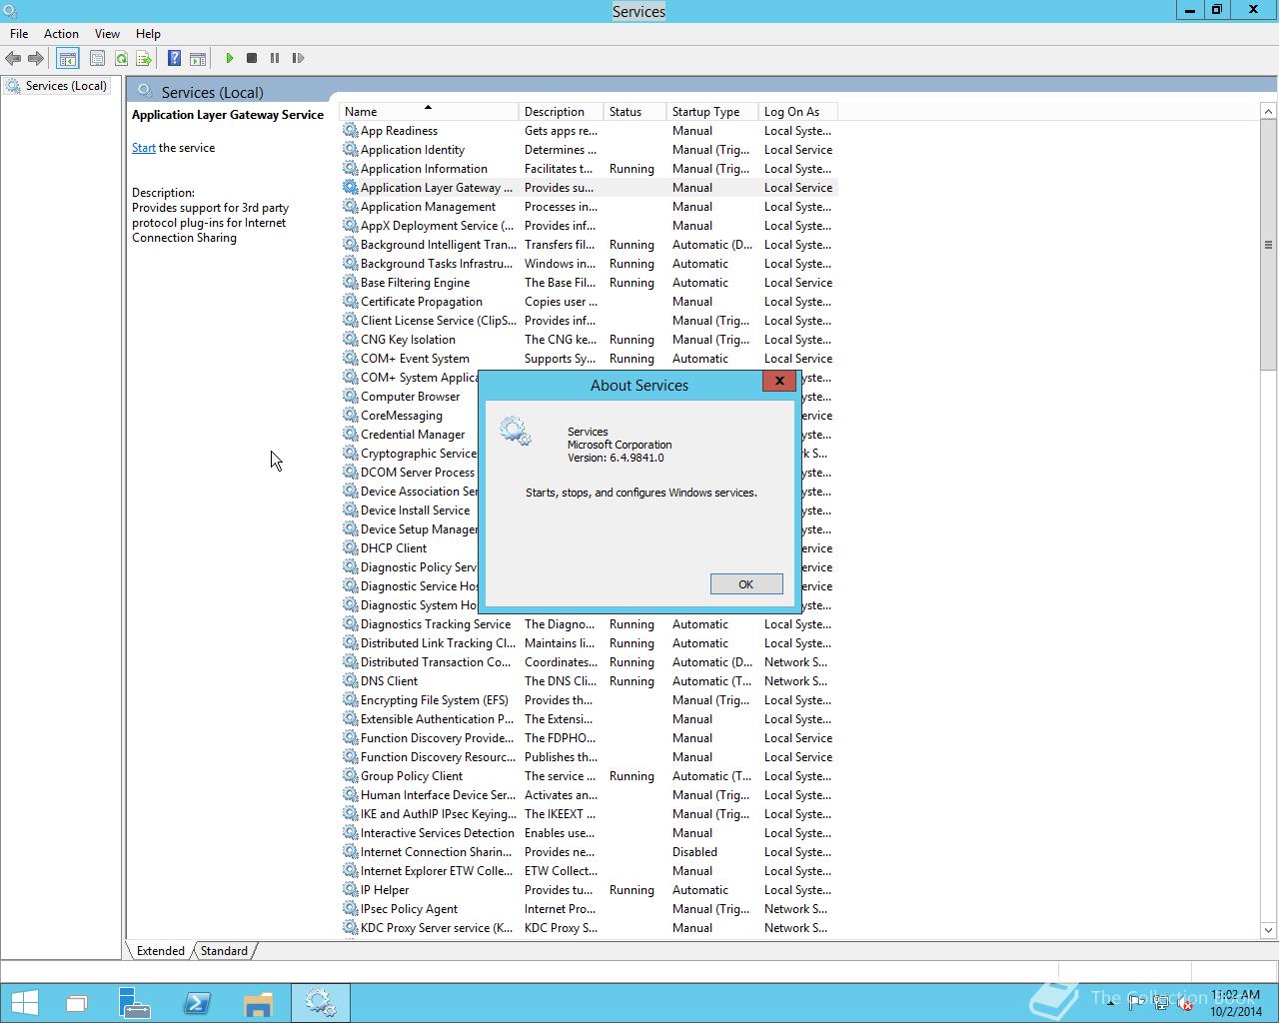Click the Start the service link
The height and width of the screenshot is (1023, 1279).
[144, 148]
